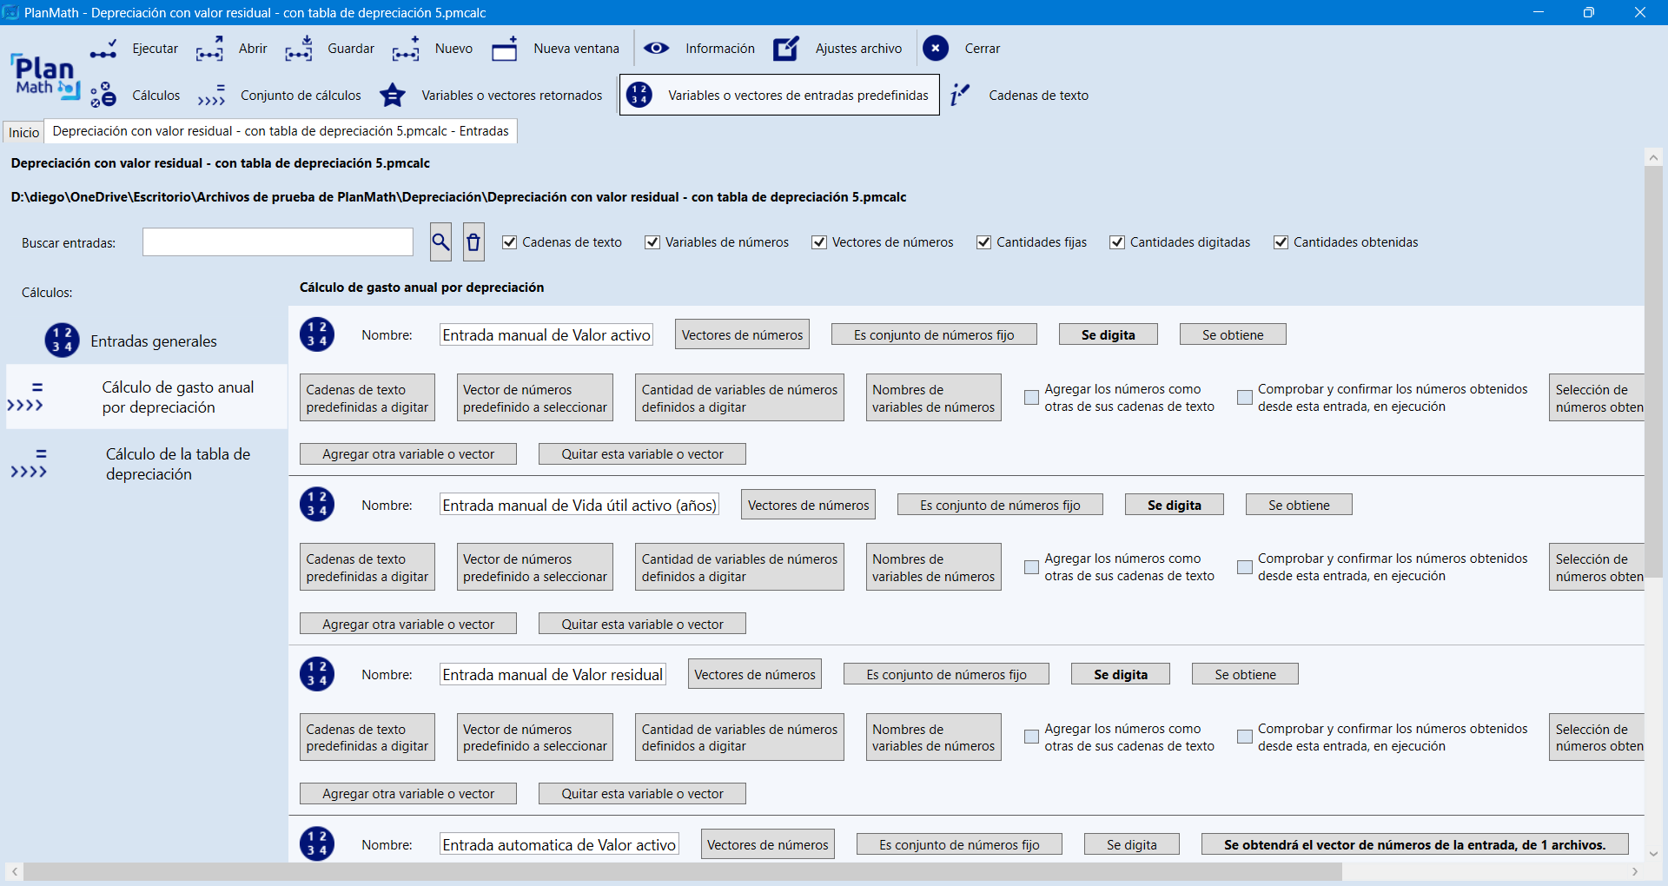Click the magnifier search icon
The height and width of the screenshot is (886, 1668).
coord(440,242)
